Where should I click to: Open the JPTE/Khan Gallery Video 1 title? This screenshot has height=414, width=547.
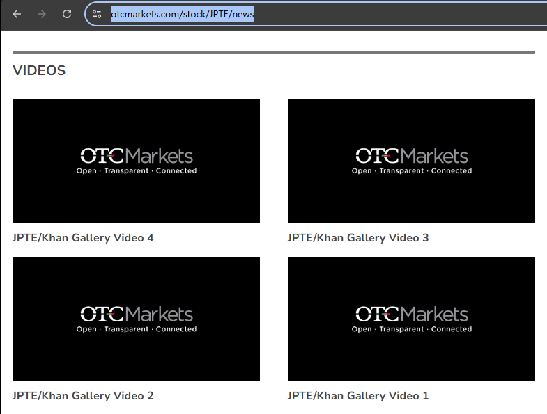pyautogui.click(x=358, y=396)
